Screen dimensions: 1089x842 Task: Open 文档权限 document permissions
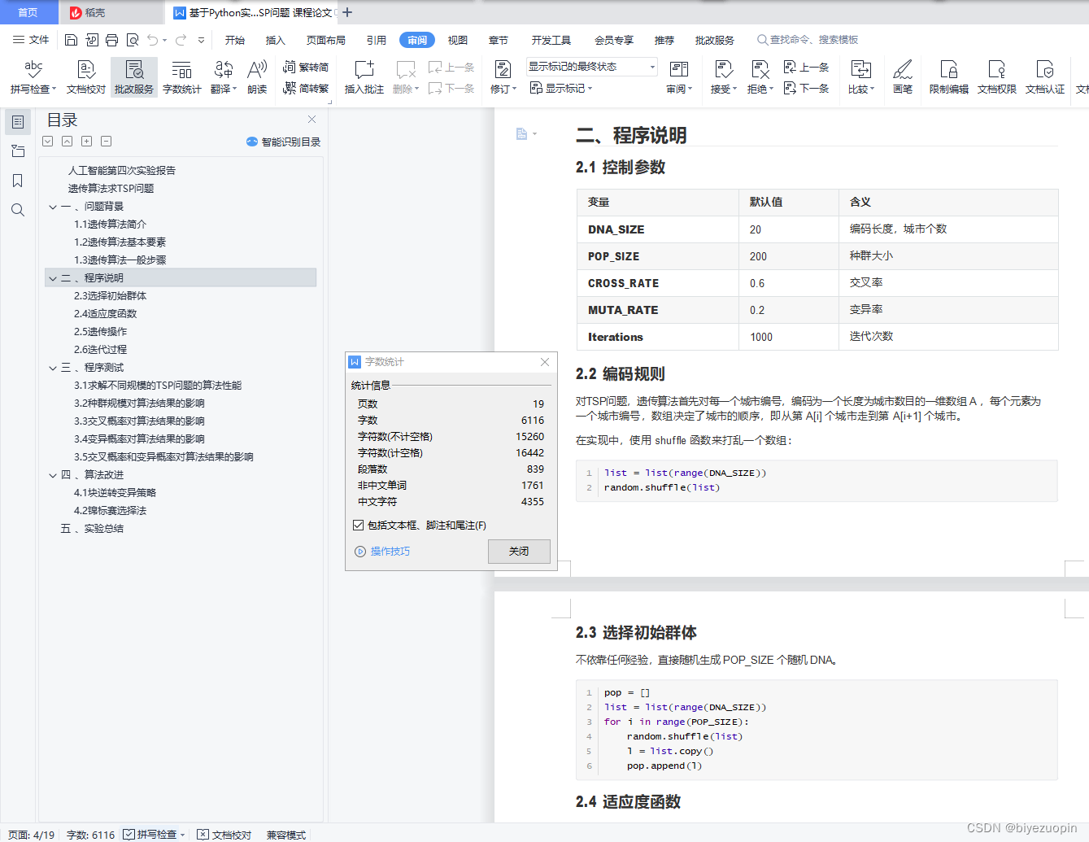[x=997, y=77]
